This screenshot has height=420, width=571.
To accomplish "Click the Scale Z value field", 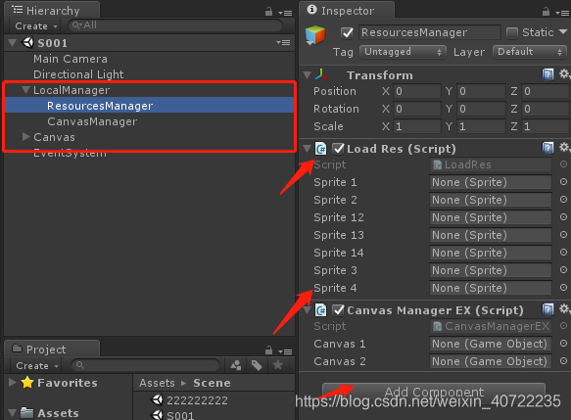I will click(546, 126).
